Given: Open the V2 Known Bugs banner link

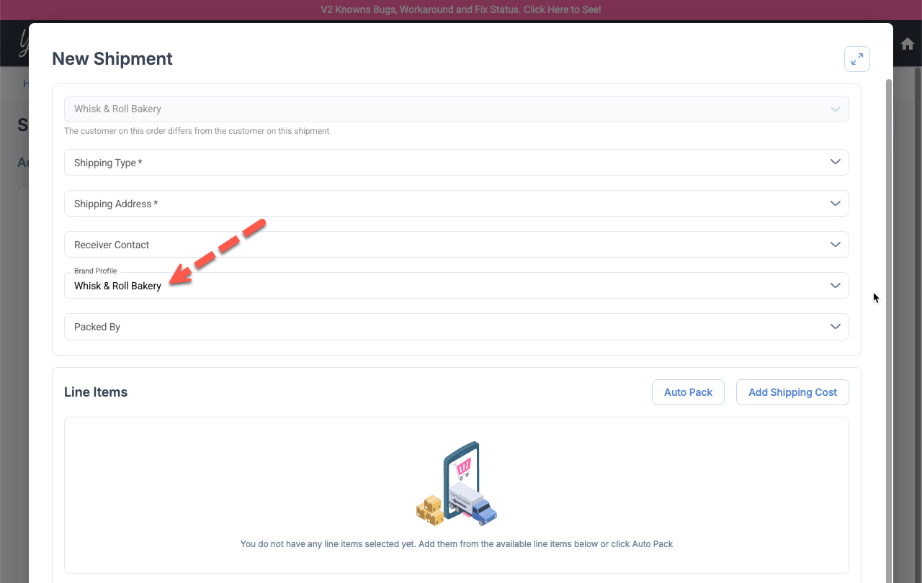Looking at the screenshot, I should pyautogui.click(x=461, y=10).
